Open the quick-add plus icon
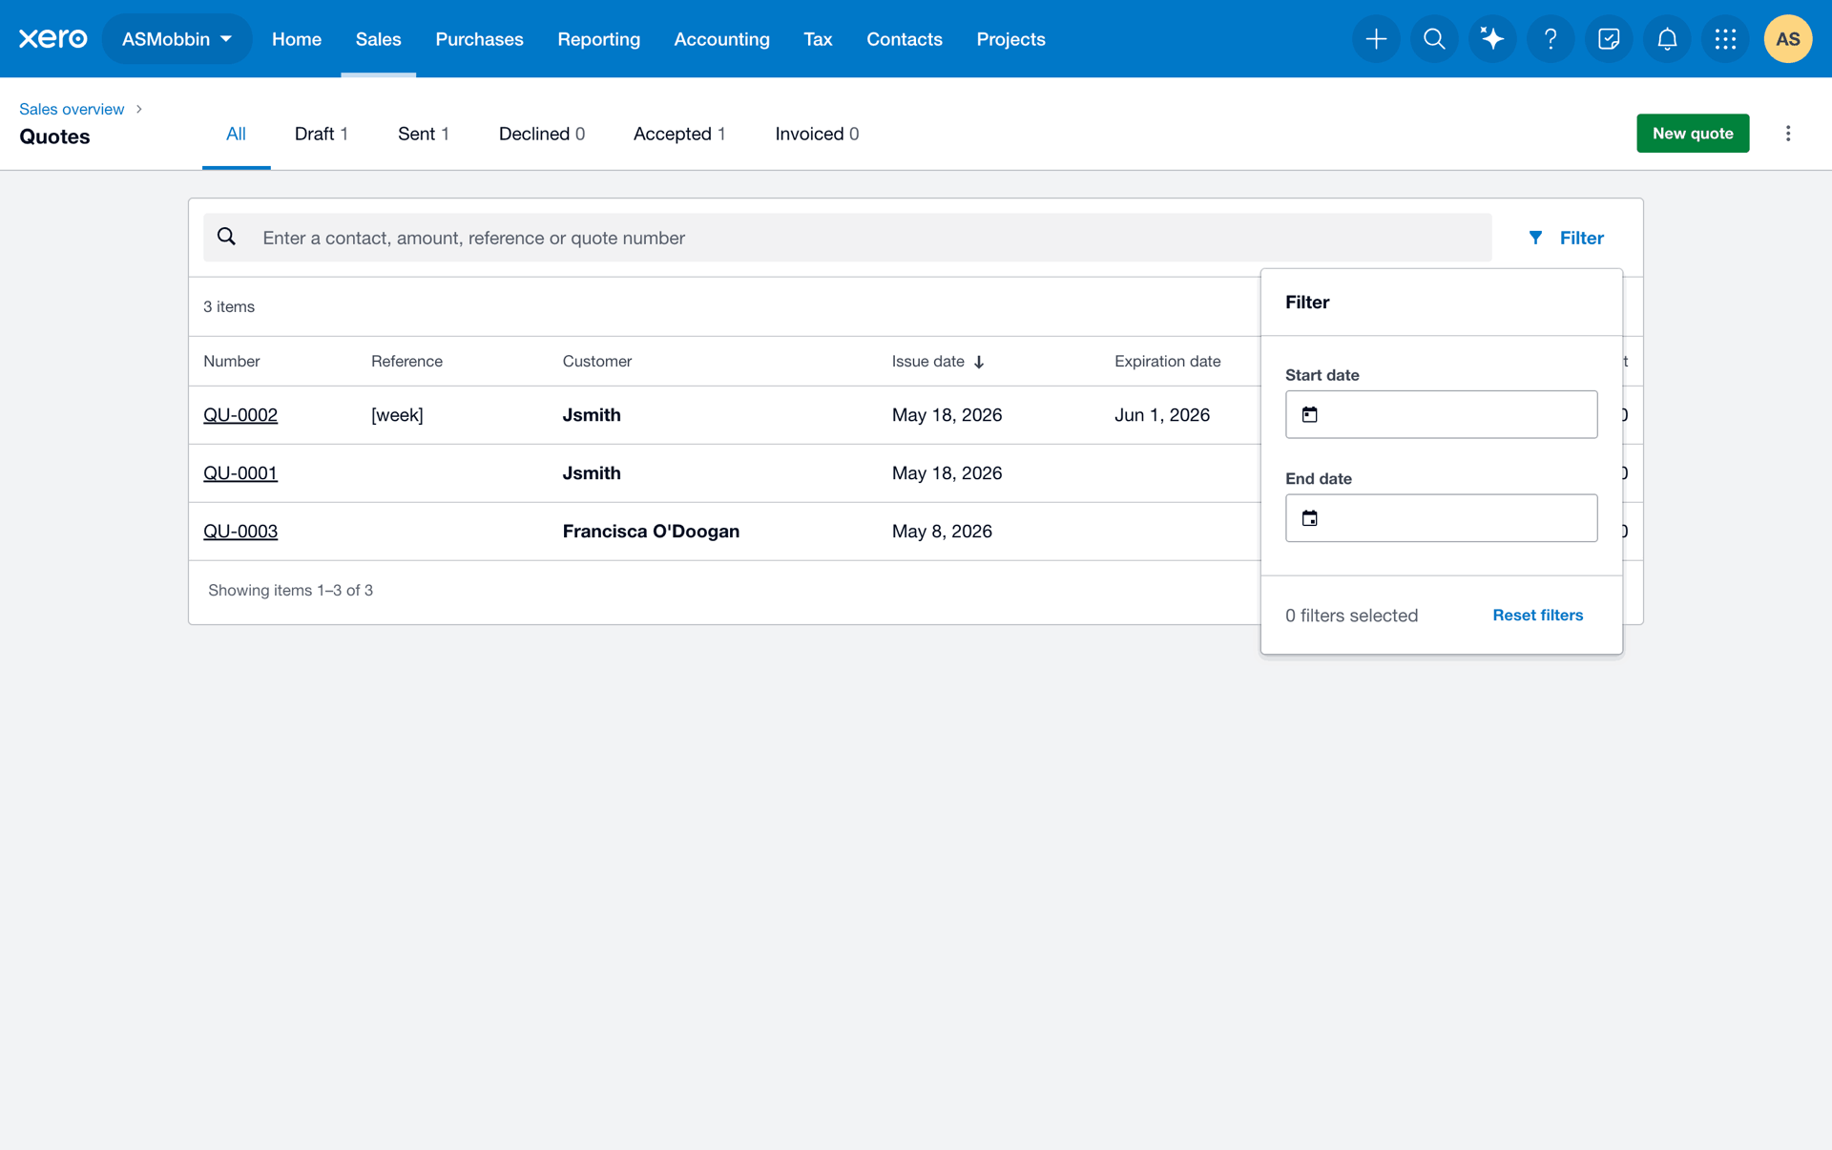 tap(1376, 39)
